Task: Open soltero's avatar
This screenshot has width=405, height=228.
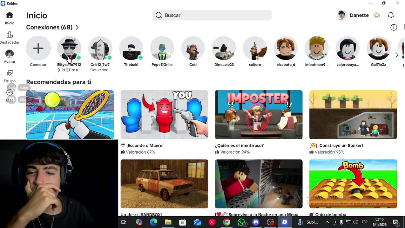Action: pyautogui.click(x=255, y=48)
